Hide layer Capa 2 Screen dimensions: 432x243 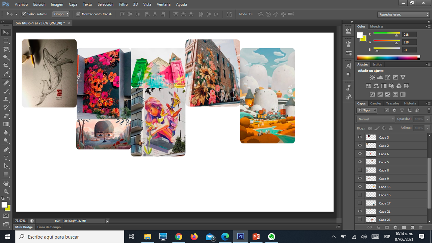pos(360,145)
